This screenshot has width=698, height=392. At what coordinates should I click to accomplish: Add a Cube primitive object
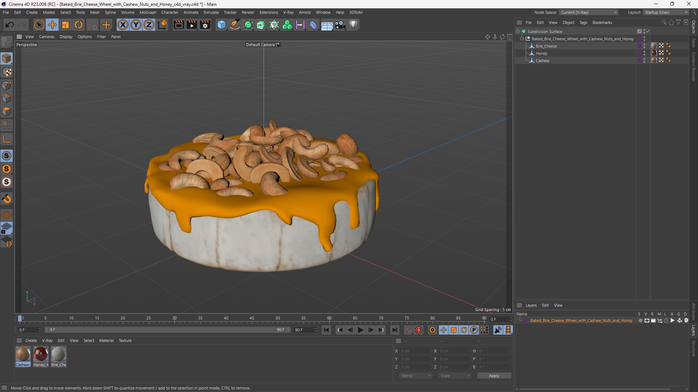click(x=221, y=25)
